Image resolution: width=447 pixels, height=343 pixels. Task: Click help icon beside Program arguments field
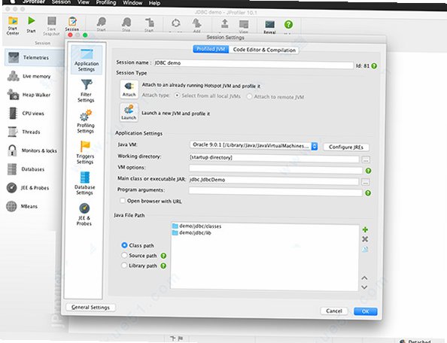(368, 193)
